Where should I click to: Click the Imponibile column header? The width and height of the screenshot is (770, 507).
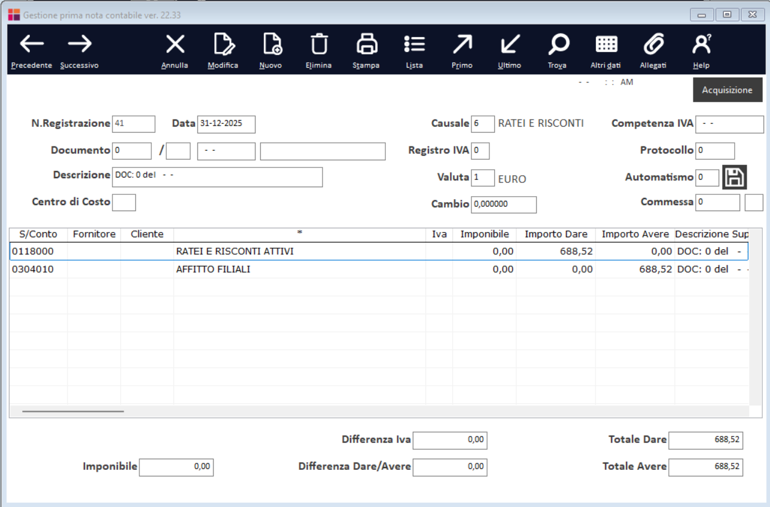[x=485, y=234]
